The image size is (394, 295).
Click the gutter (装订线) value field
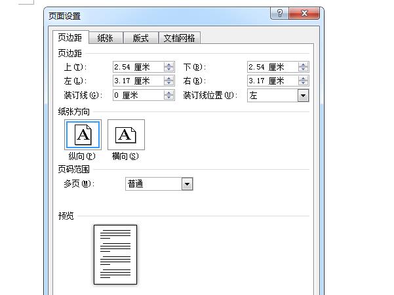[x=138, y=95]
